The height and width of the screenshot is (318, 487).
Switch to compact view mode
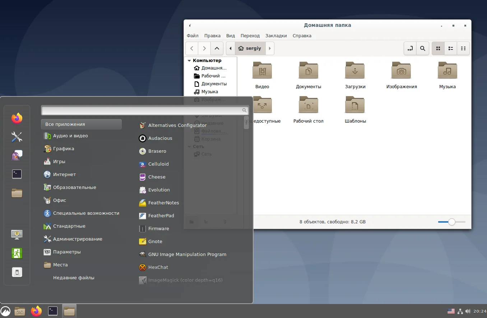click(463, 48)
